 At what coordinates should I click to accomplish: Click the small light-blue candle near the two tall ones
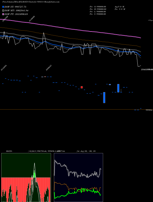tap(110, 84)
